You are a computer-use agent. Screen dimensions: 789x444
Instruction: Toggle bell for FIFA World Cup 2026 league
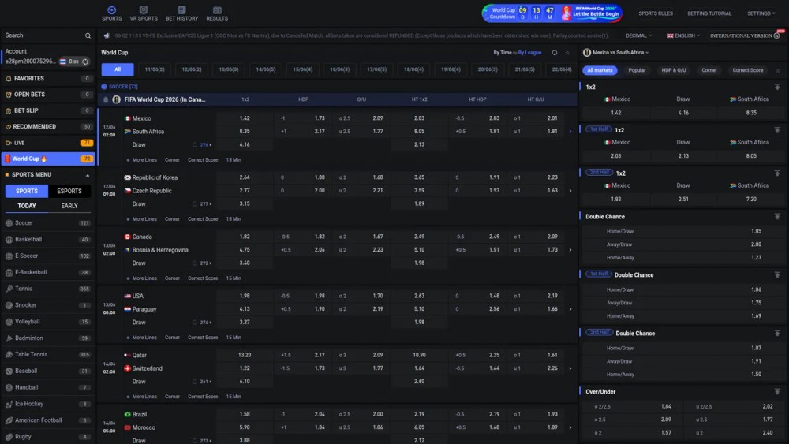(106, 99)
